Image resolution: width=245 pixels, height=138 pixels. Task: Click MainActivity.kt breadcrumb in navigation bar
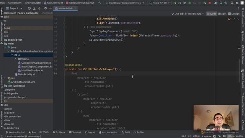point(54,3)
